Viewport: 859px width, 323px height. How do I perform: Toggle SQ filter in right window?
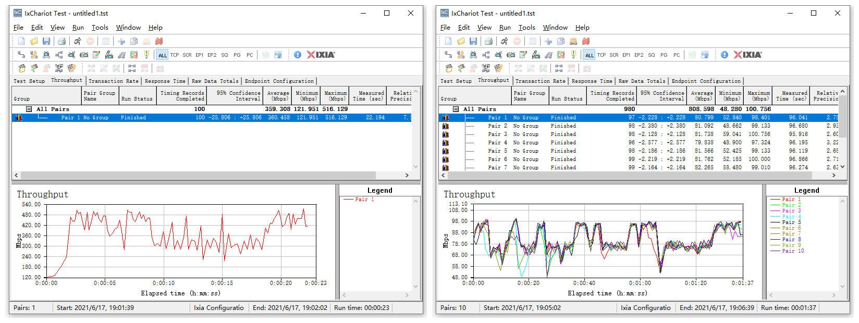[652, 55]
